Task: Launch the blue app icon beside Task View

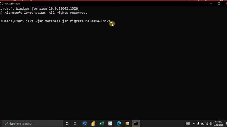Action: pos(84,123)
